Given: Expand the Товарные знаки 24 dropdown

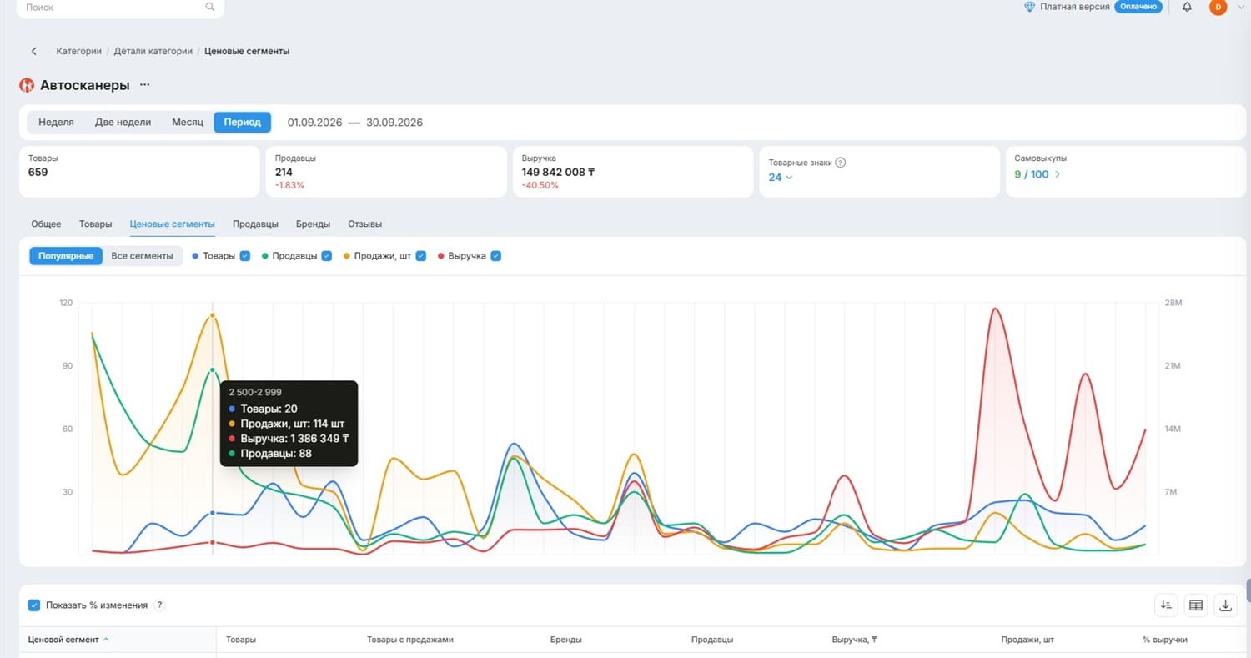Looking at the screenshot, I should click(x=781, y=177).
